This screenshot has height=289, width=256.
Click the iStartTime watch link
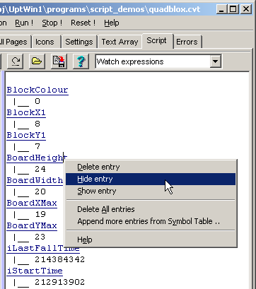[x=35, y=271]
